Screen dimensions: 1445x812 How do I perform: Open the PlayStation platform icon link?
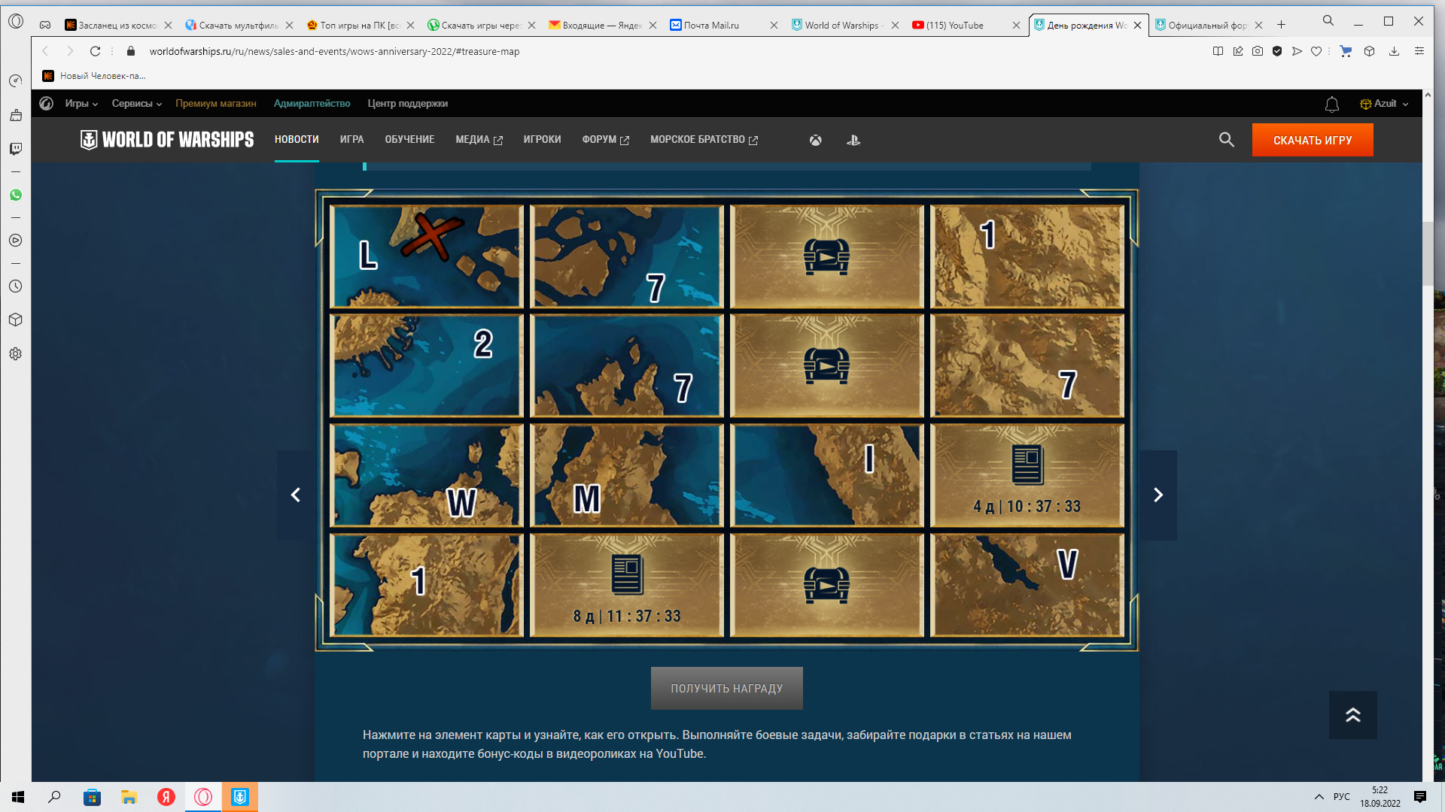[x=853, y=141]
